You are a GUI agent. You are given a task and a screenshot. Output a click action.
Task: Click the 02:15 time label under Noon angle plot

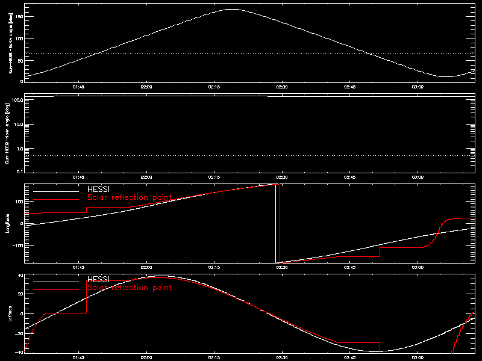(x=214, y=177)
